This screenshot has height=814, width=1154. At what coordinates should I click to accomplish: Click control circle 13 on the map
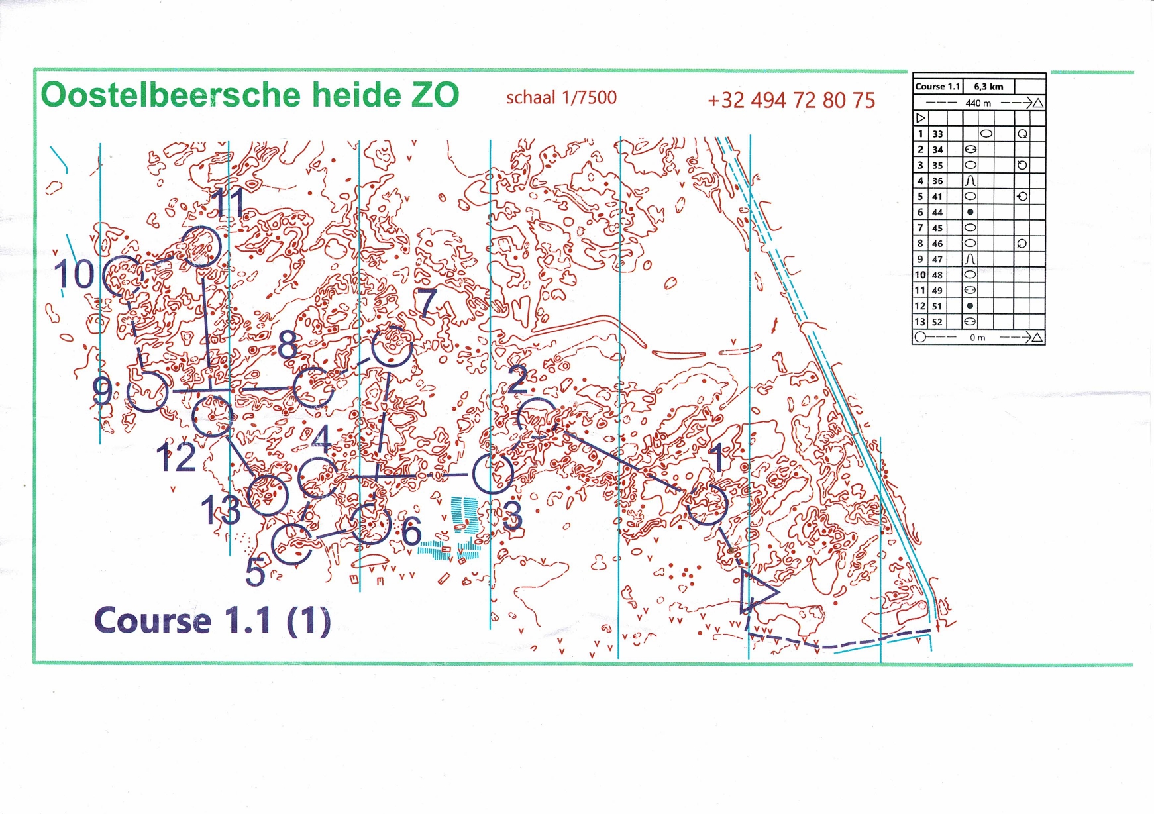pos(268,495)
